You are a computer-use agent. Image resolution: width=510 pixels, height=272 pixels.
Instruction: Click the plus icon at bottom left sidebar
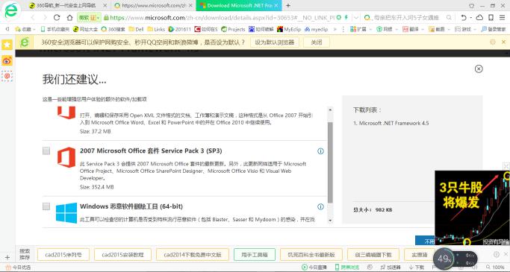tap(7, 257)
